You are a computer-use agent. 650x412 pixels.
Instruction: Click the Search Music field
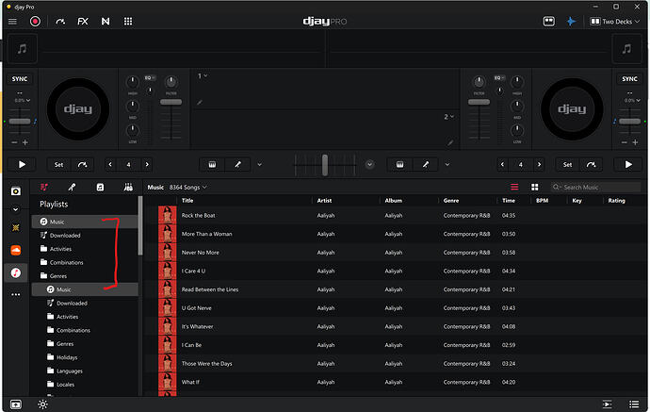595,187
